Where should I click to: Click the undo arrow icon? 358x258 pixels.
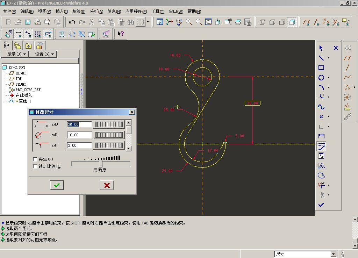coord(72,22)
